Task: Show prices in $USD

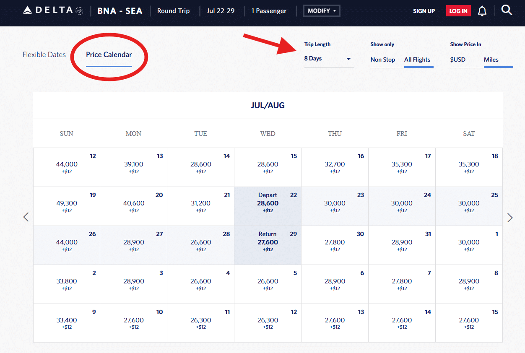Action: tap(458, 60)
